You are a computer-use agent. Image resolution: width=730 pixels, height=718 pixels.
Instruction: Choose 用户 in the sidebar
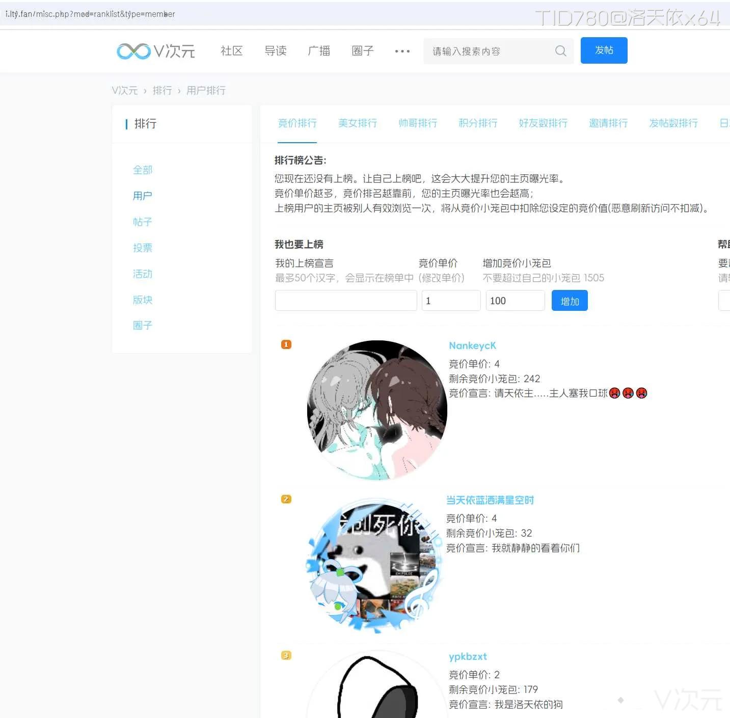(x=143, y=196)
